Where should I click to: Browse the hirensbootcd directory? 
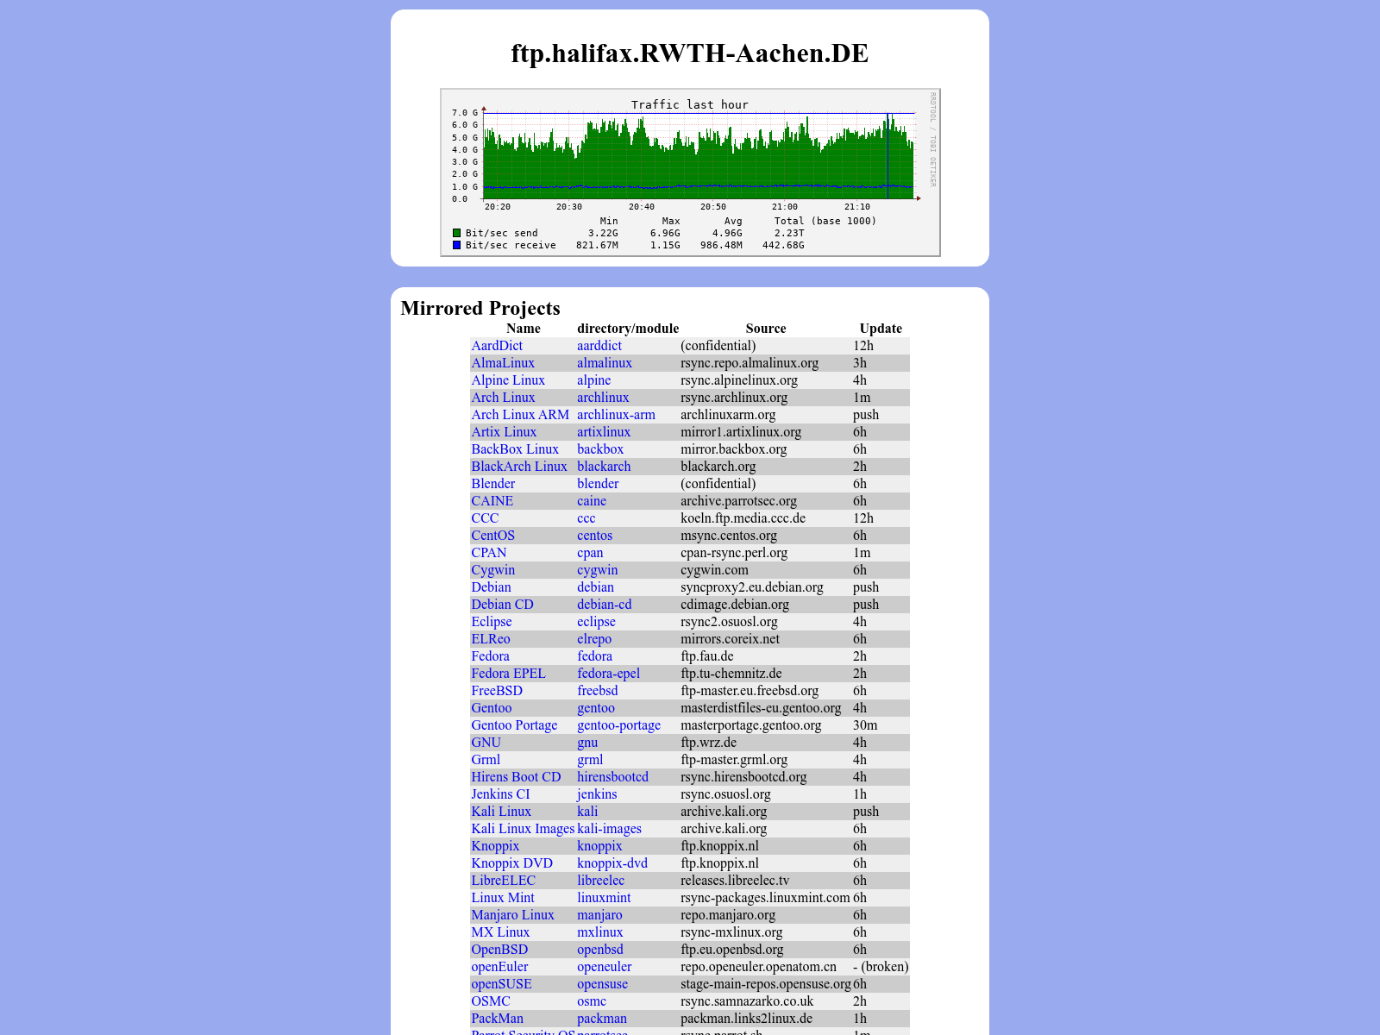[612, 777]
